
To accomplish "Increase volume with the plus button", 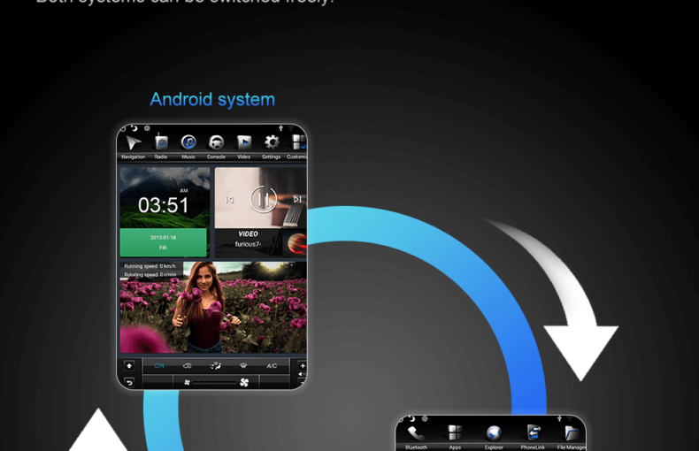I will (x=303, y=365).
